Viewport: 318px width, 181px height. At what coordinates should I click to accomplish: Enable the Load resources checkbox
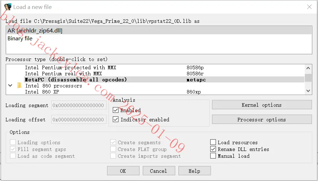pyautogui.click(x=213, y=142)
